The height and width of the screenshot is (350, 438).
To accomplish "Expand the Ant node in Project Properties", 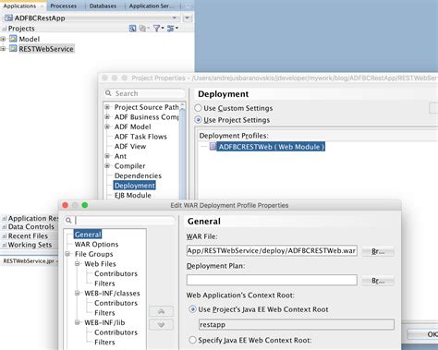I will click(x=107, y=156).
